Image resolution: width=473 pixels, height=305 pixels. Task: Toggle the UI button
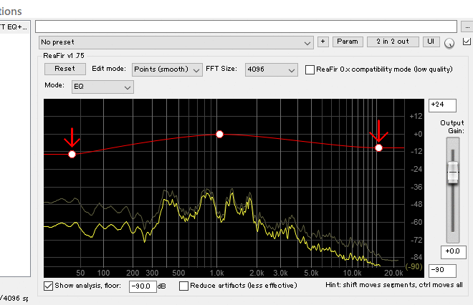(430, 42)
